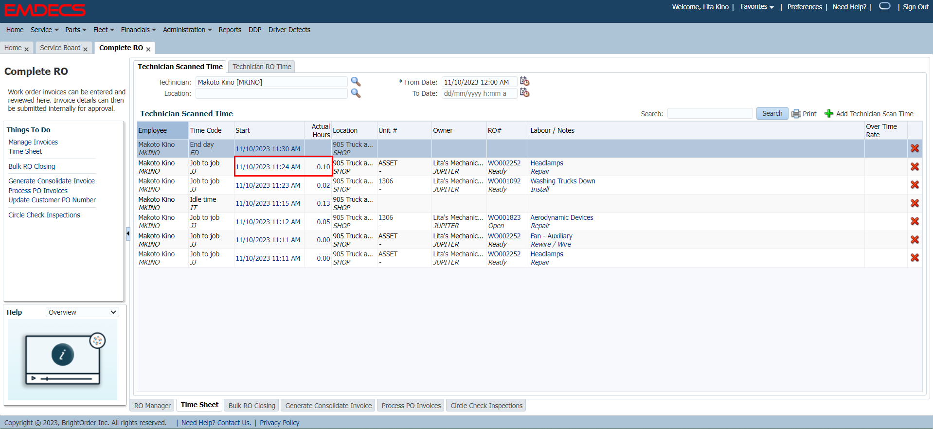Open the Process PO Invoices bottom tab
This screenshot has width=933, height=429.
point(411,406)
